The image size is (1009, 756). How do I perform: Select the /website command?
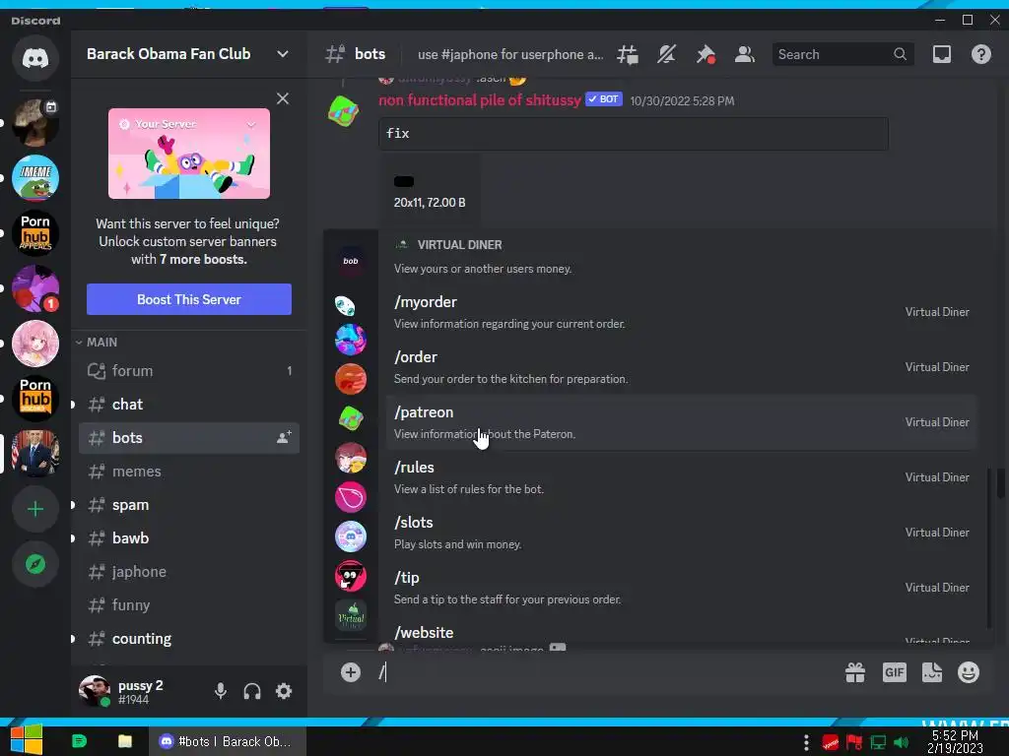(682, 633)
